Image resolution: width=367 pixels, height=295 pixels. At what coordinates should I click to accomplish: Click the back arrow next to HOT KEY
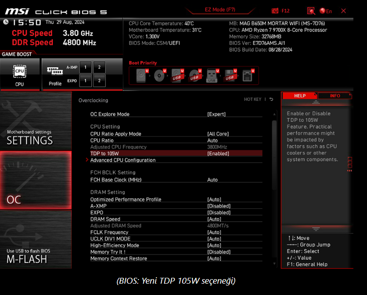[x=271, y=99]
